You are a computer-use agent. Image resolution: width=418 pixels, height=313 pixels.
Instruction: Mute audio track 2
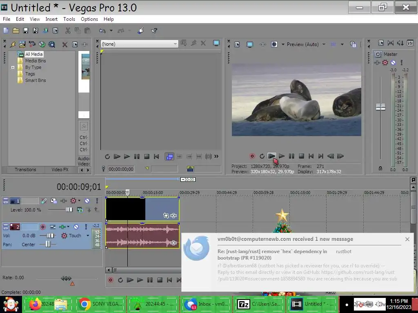click(x=76, y=227)
